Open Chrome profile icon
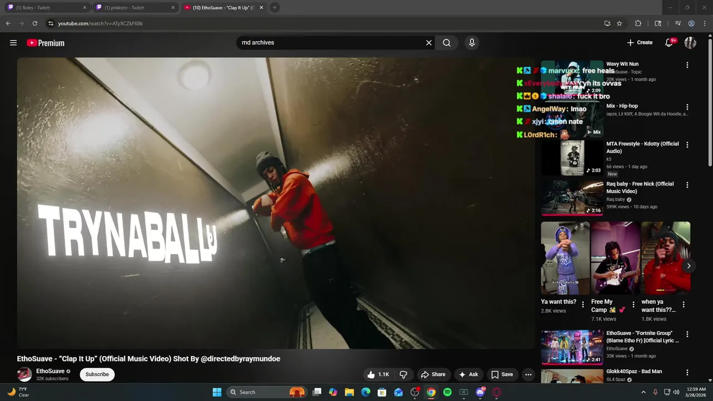Image resolution: width=713 pixels, height=401 pixels. coord(691,23)
